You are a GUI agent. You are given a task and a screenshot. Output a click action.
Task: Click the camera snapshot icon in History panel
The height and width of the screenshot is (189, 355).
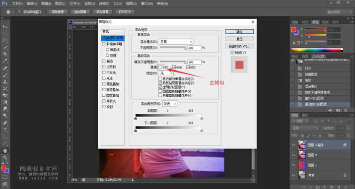(x=338, y=110)
